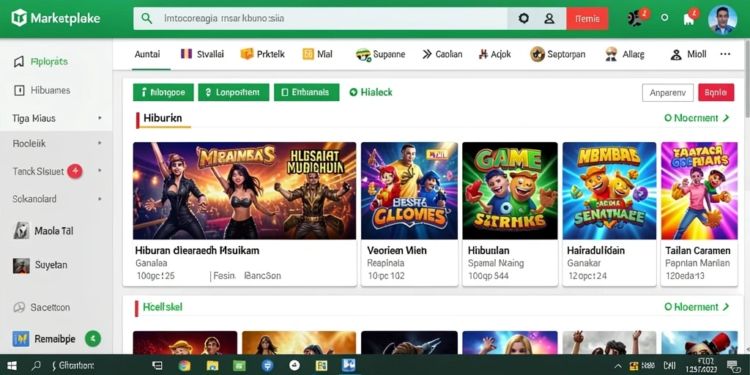Expand the Tenck Sistuet sidebar arrow

[100, 171]
